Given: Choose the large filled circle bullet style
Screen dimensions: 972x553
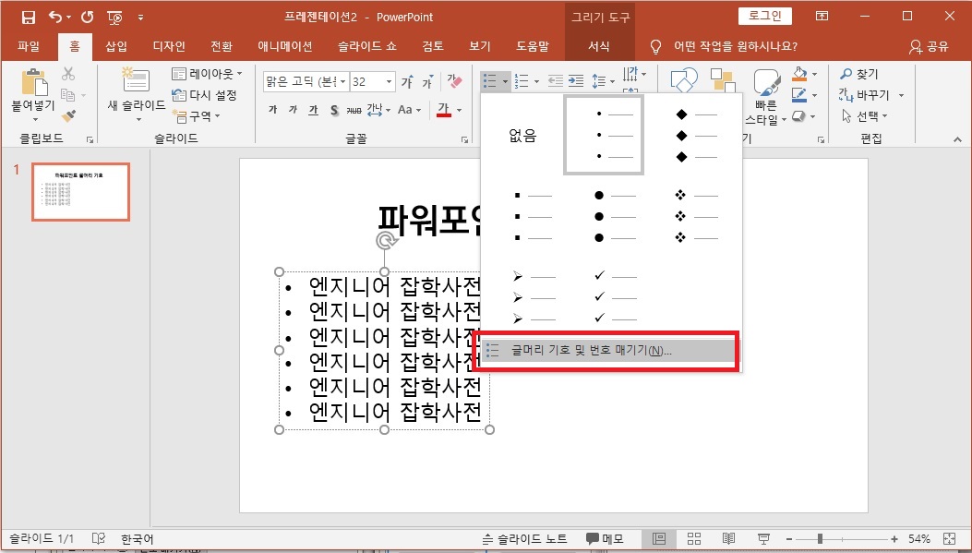Looking at the screenshot, I should pyautogui.click(x=615, y=216).
